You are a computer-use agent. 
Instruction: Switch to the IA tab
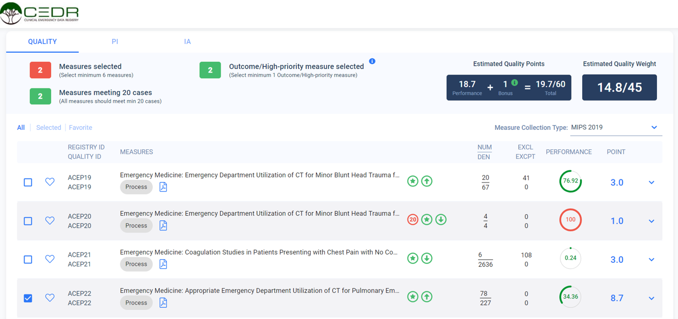(187, 41)
